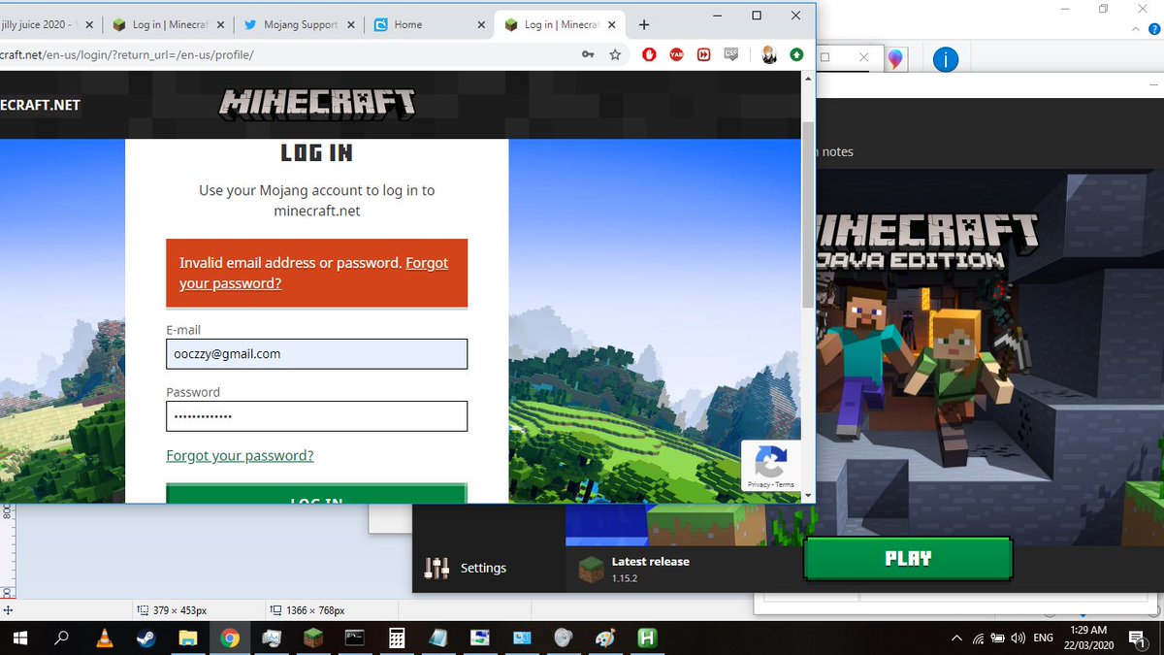Open the Chrome profile avatar
Image resolution: width=1164 pixels, height=655 pixels.
769,55
